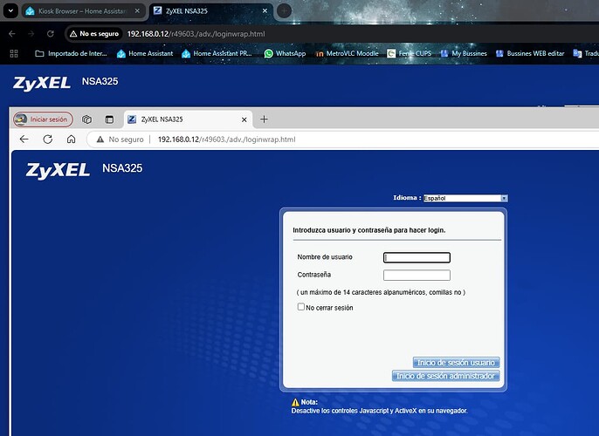Click 'Inicio de sesión administrador' button
Image resolution: width=599 pixels, height=436 pixels.
tap(446, 376)
